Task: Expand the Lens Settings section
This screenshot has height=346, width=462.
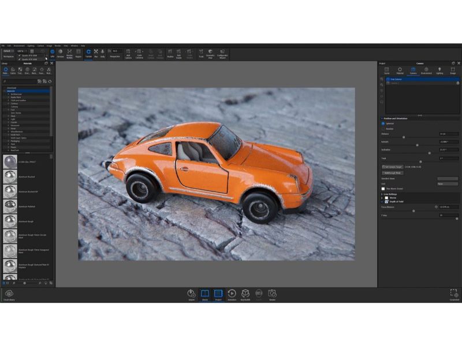Action: click(382, 194)
